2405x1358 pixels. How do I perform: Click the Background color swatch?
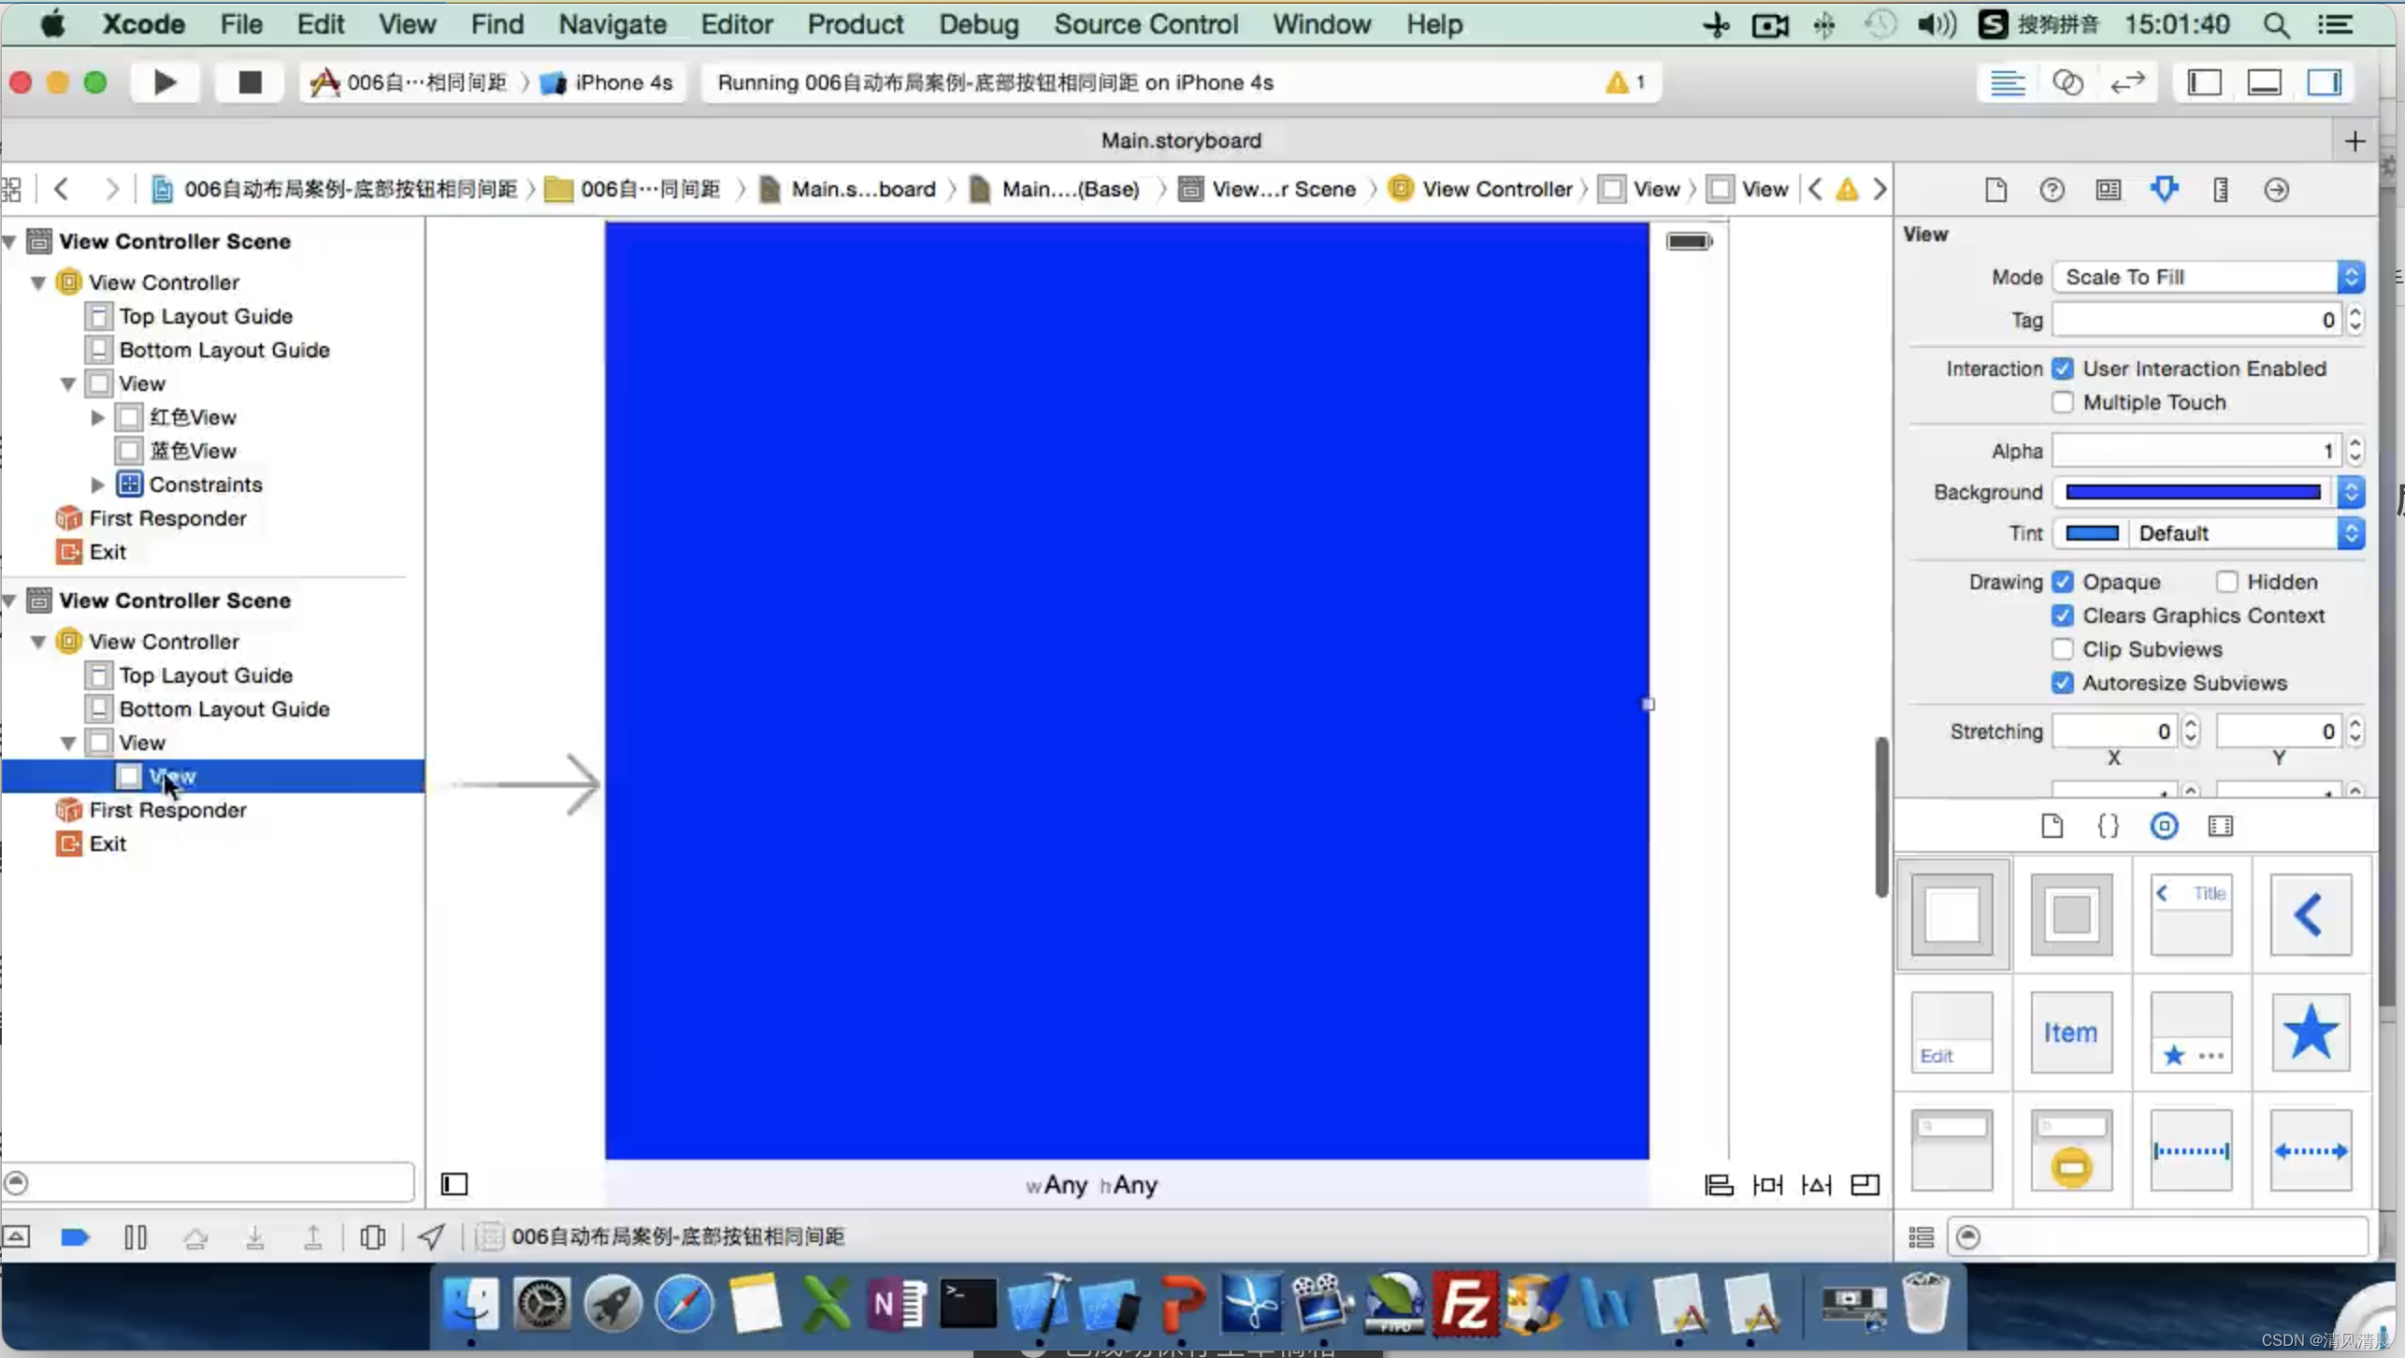click(x=2194, y=492)
